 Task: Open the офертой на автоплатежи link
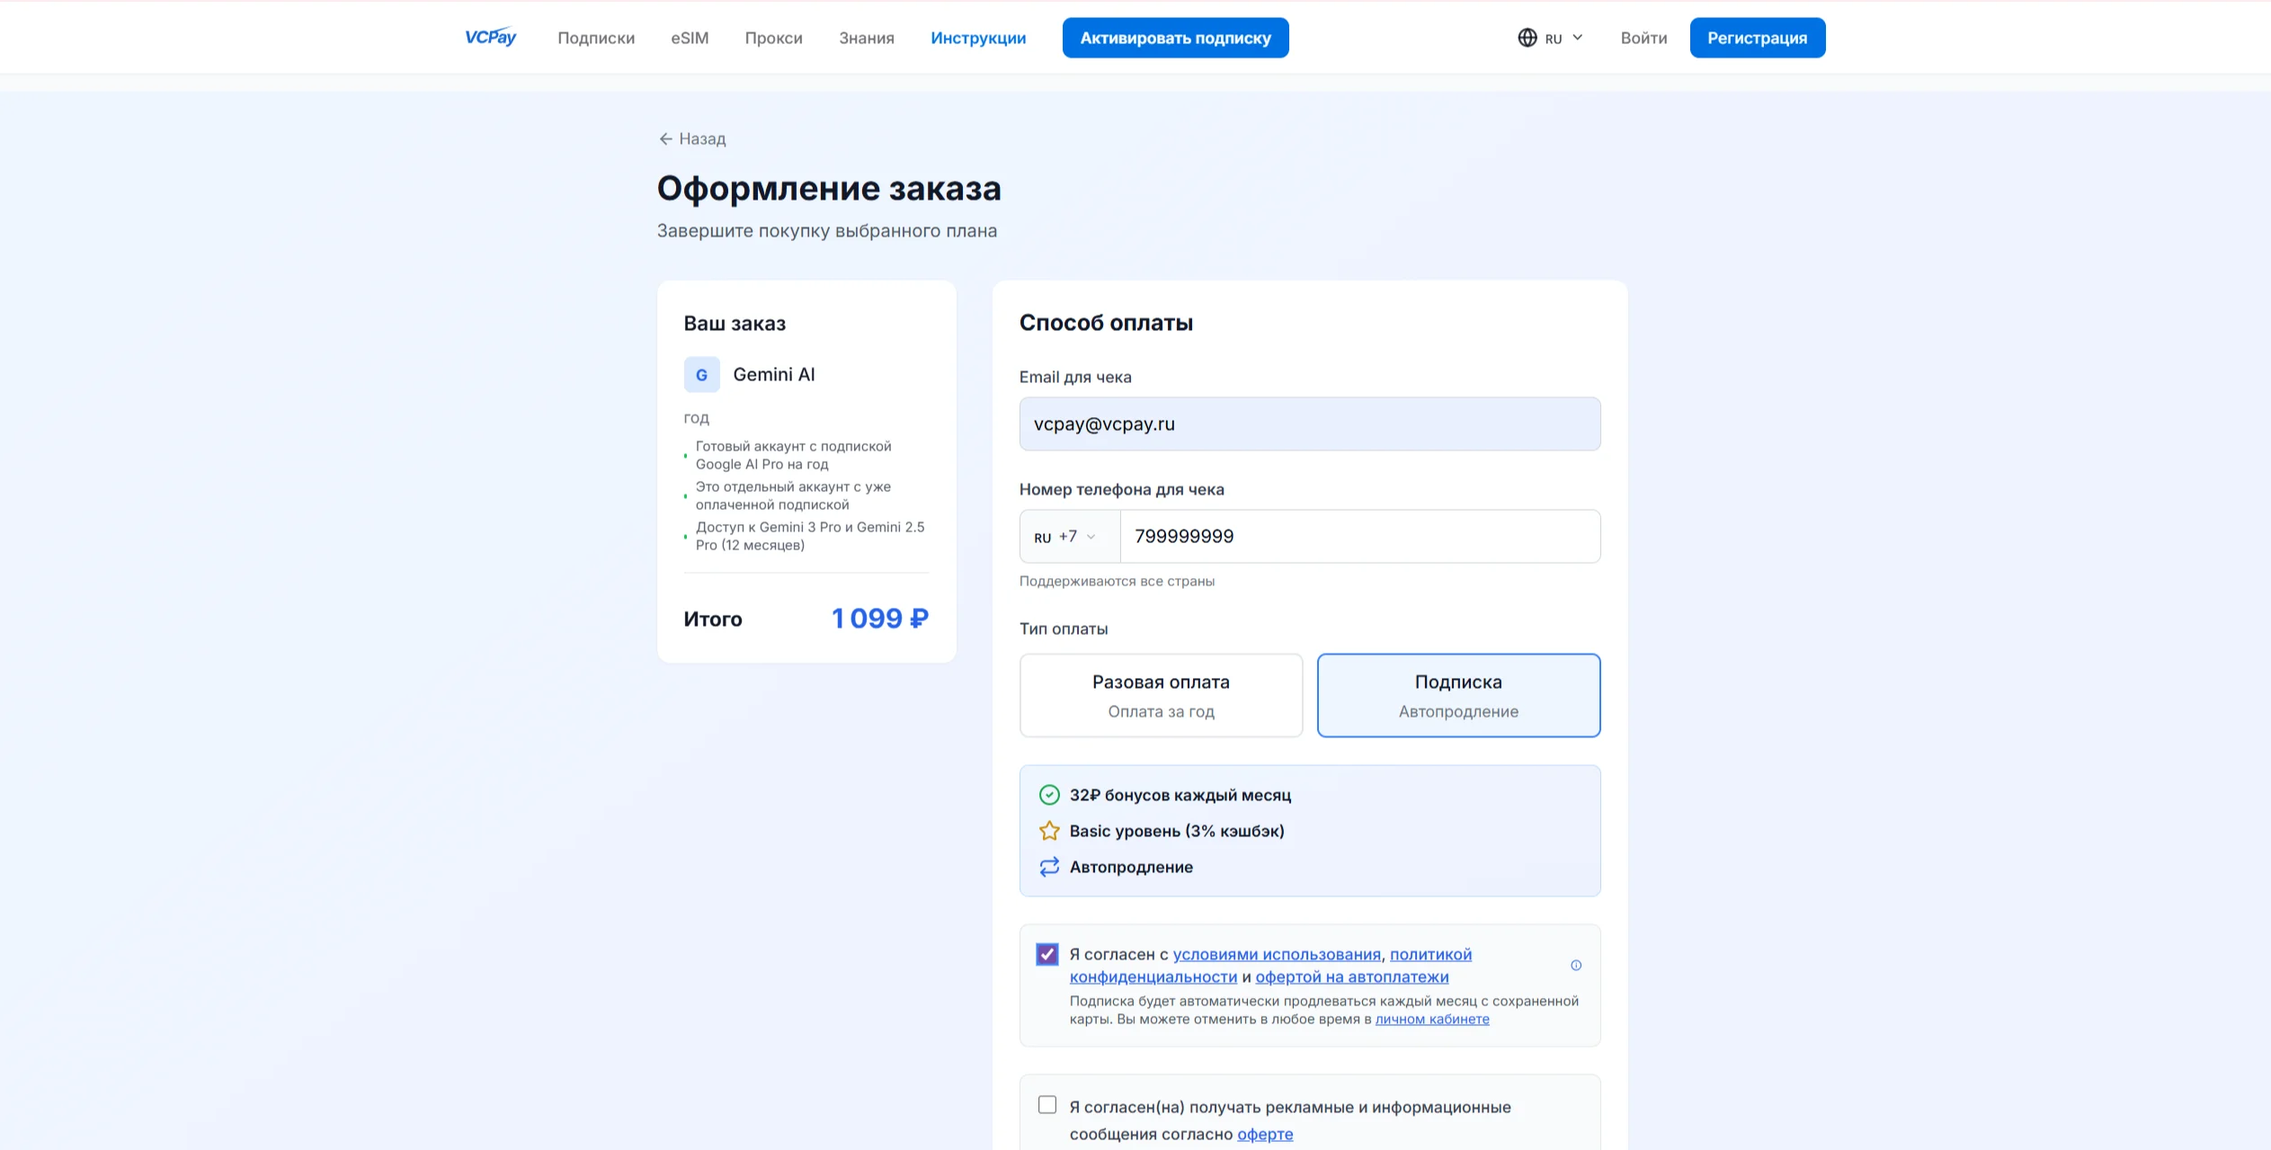tap(1352, 976)
